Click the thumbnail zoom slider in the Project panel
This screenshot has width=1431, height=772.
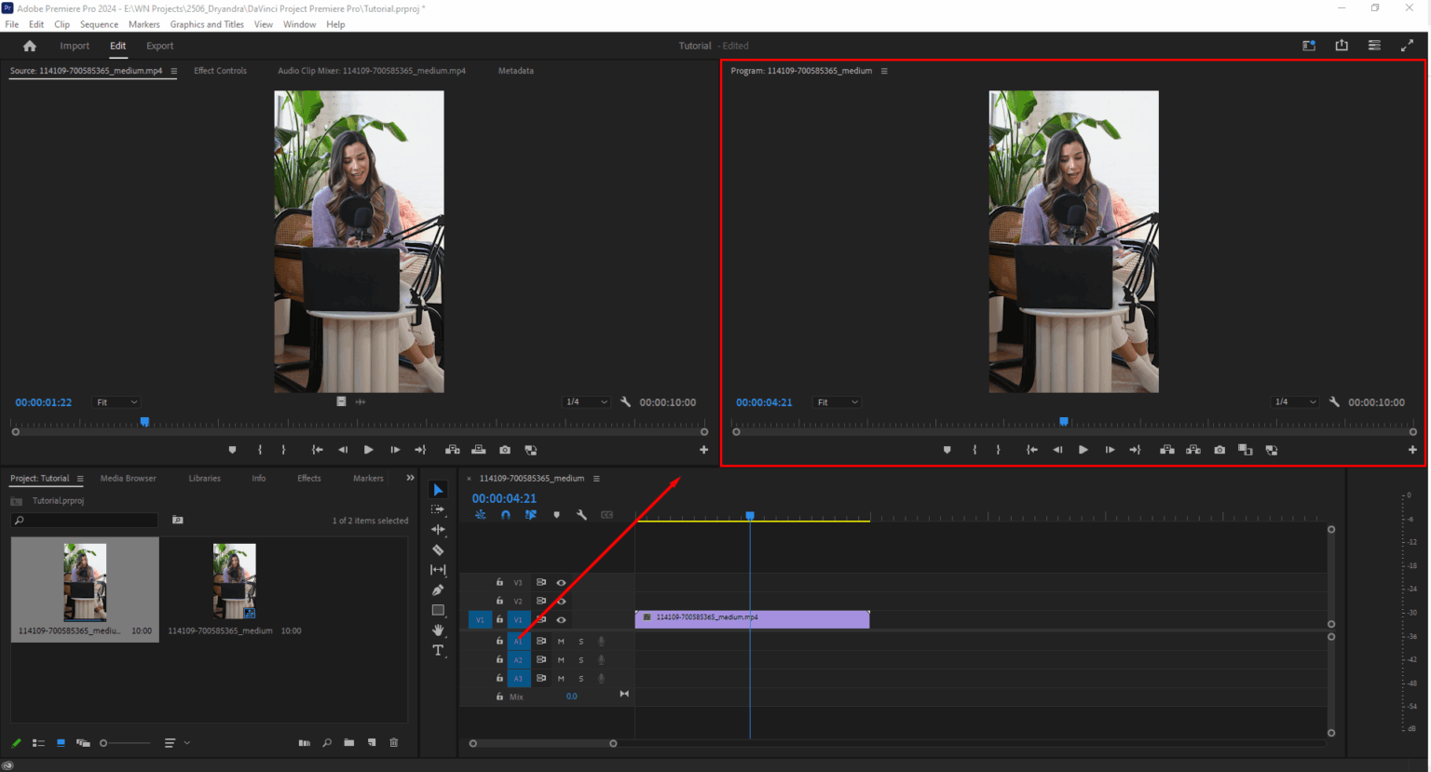(102, 742)
